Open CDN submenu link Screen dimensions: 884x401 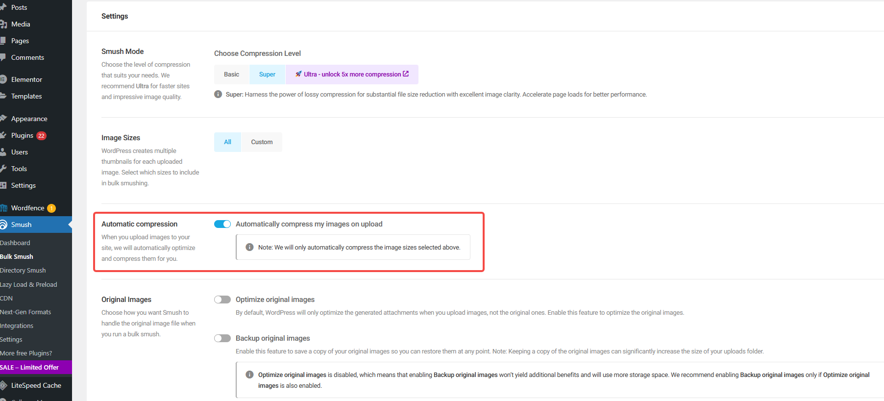click(x=6, y=298)
